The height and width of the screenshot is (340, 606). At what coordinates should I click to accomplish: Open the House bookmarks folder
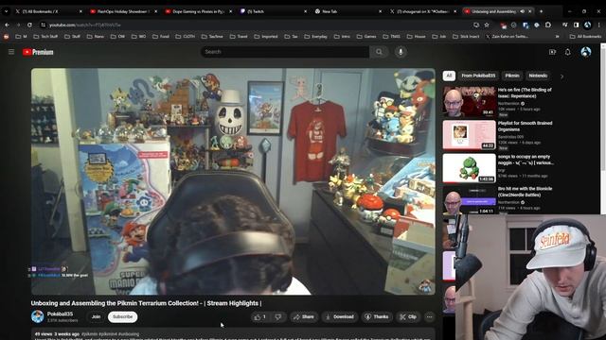point(417,37)
